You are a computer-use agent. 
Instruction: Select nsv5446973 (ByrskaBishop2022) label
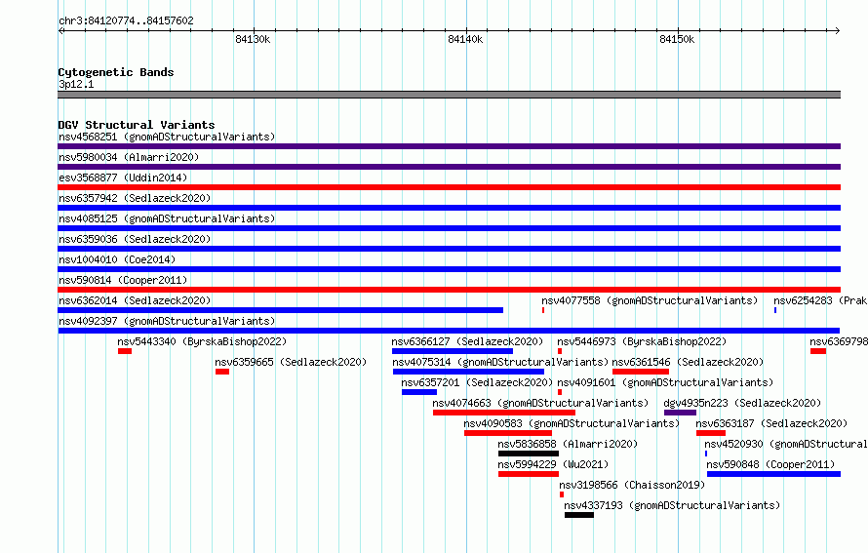(642, 341)
